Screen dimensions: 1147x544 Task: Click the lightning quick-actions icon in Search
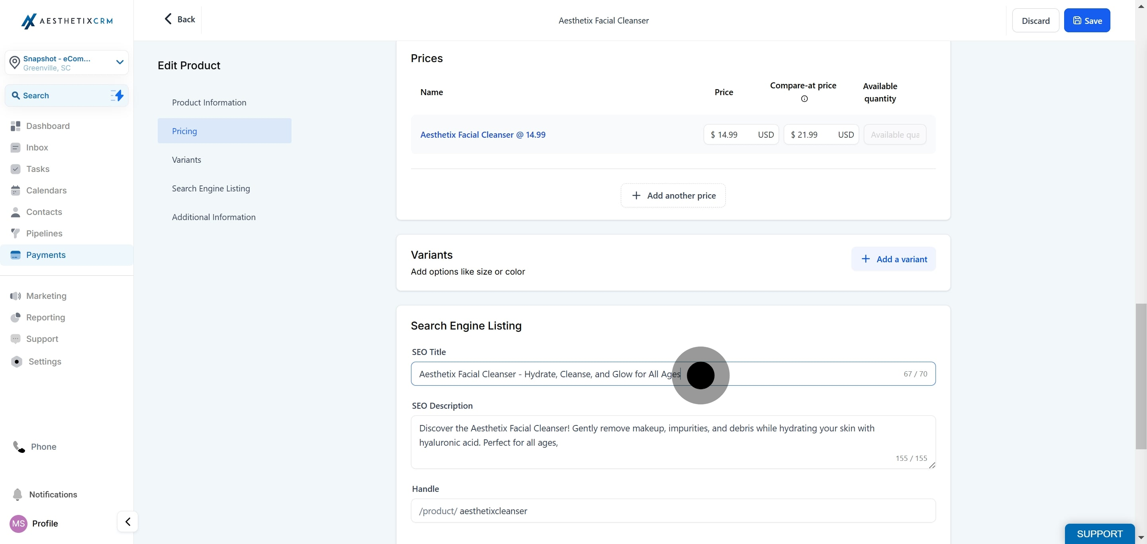pos(117,95)
